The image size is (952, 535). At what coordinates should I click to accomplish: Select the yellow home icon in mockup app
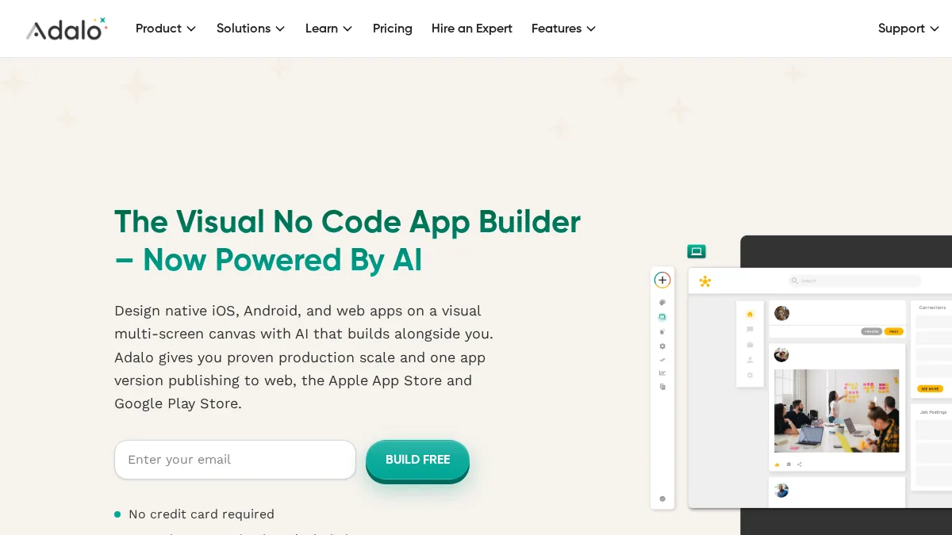tap(750, 314)
